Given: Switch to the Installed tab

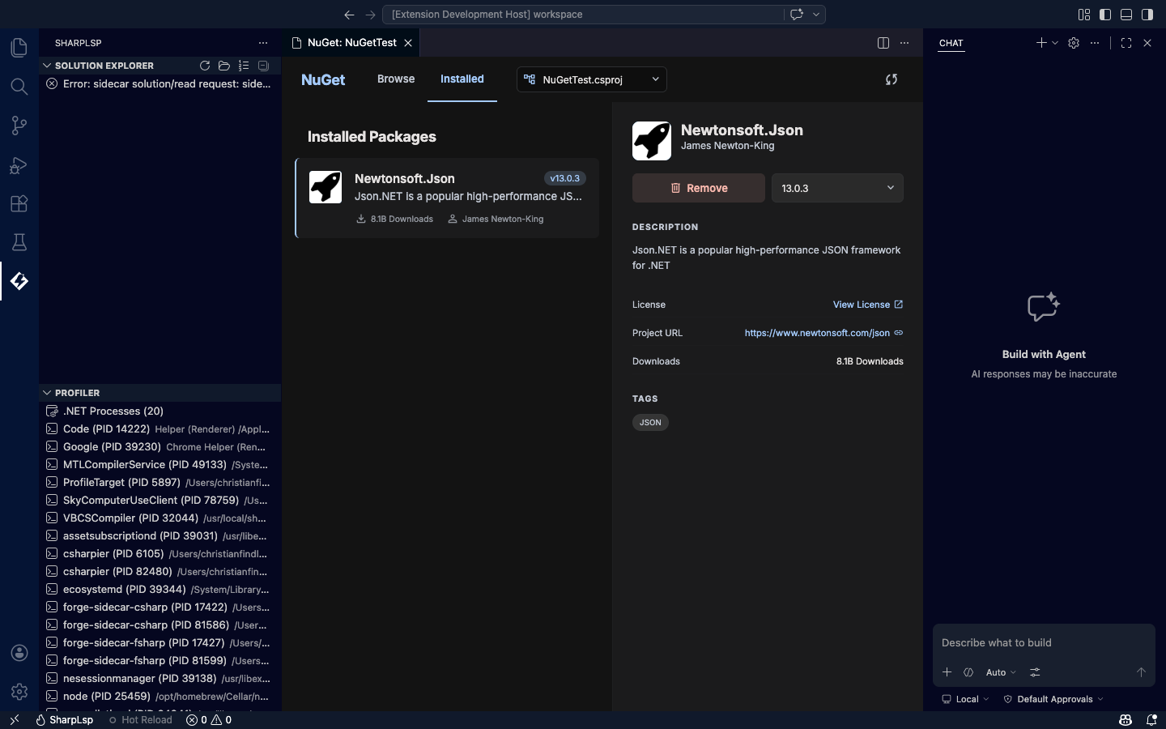Looking at the screenshot, I should (x=462, y=79).
